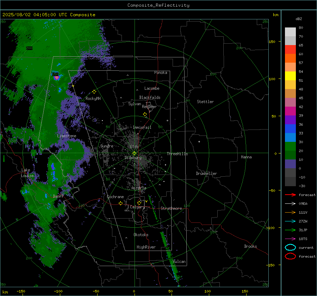Screen dimensions: 317x296
Task: Click the Banff city label
Action: pyautogui.click(x=58, y=196)
